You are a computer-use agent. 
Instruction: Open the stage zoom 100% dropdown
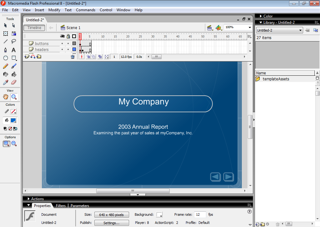250,27
